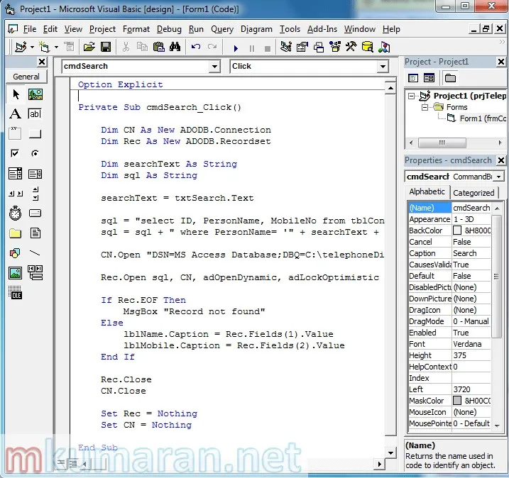Viewport: 509px width, 478px height.
Task: Open the File menu
Action: [x=30, y=29]
